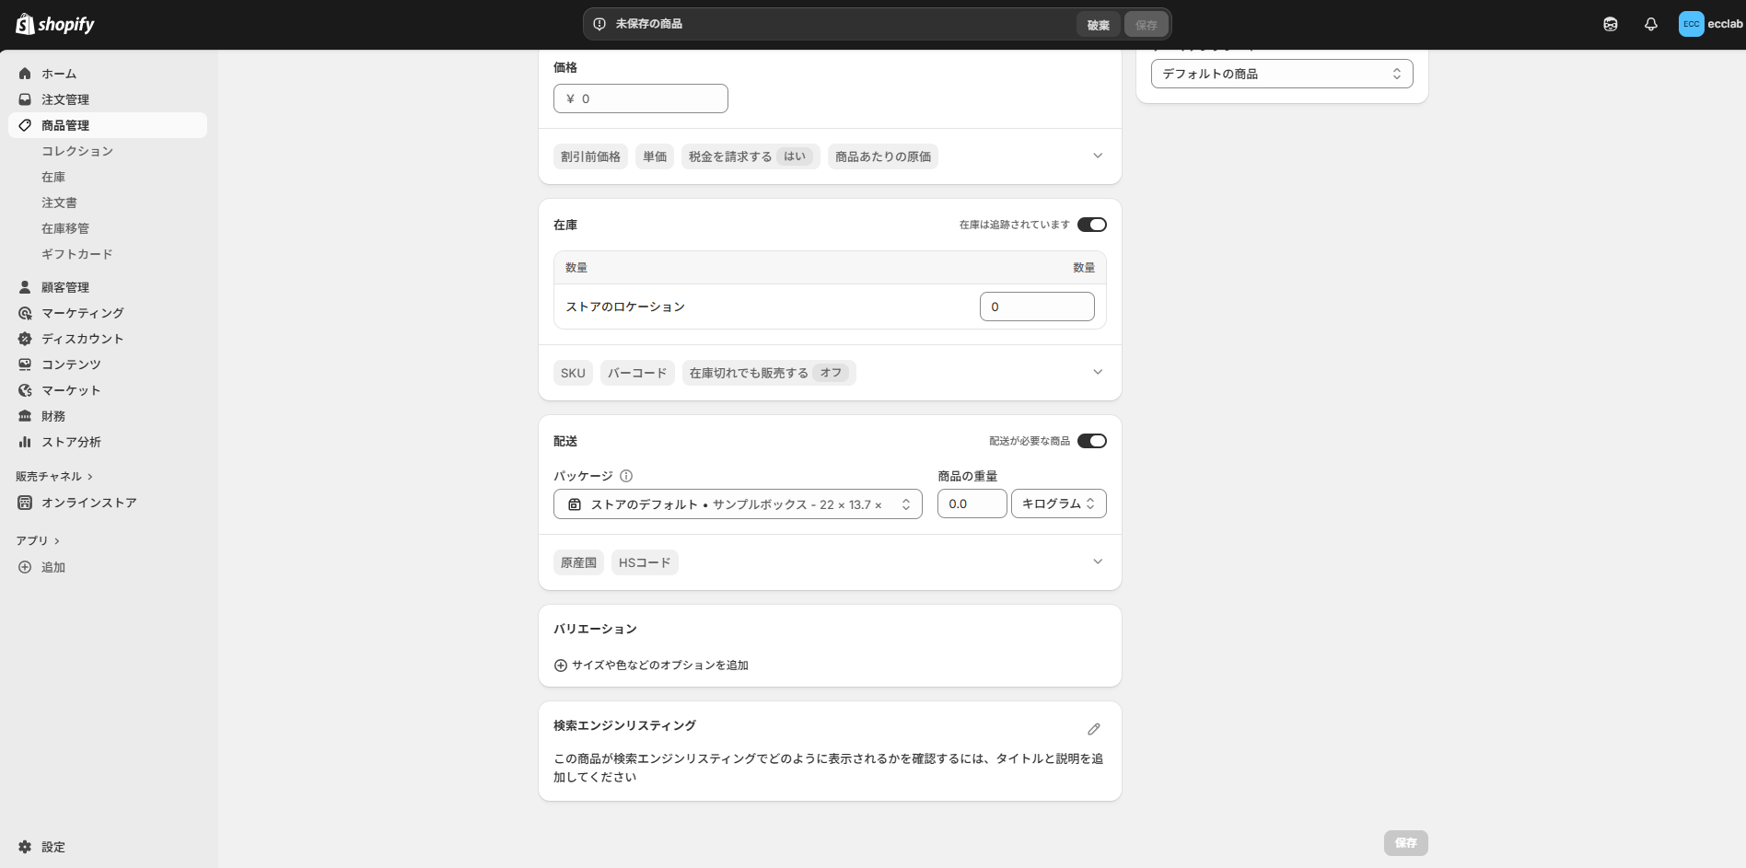1746x868 pixels.
Task: Open the キログラム weight unit dropdown
Action: pyautogui.click(x=1058, y=503)
